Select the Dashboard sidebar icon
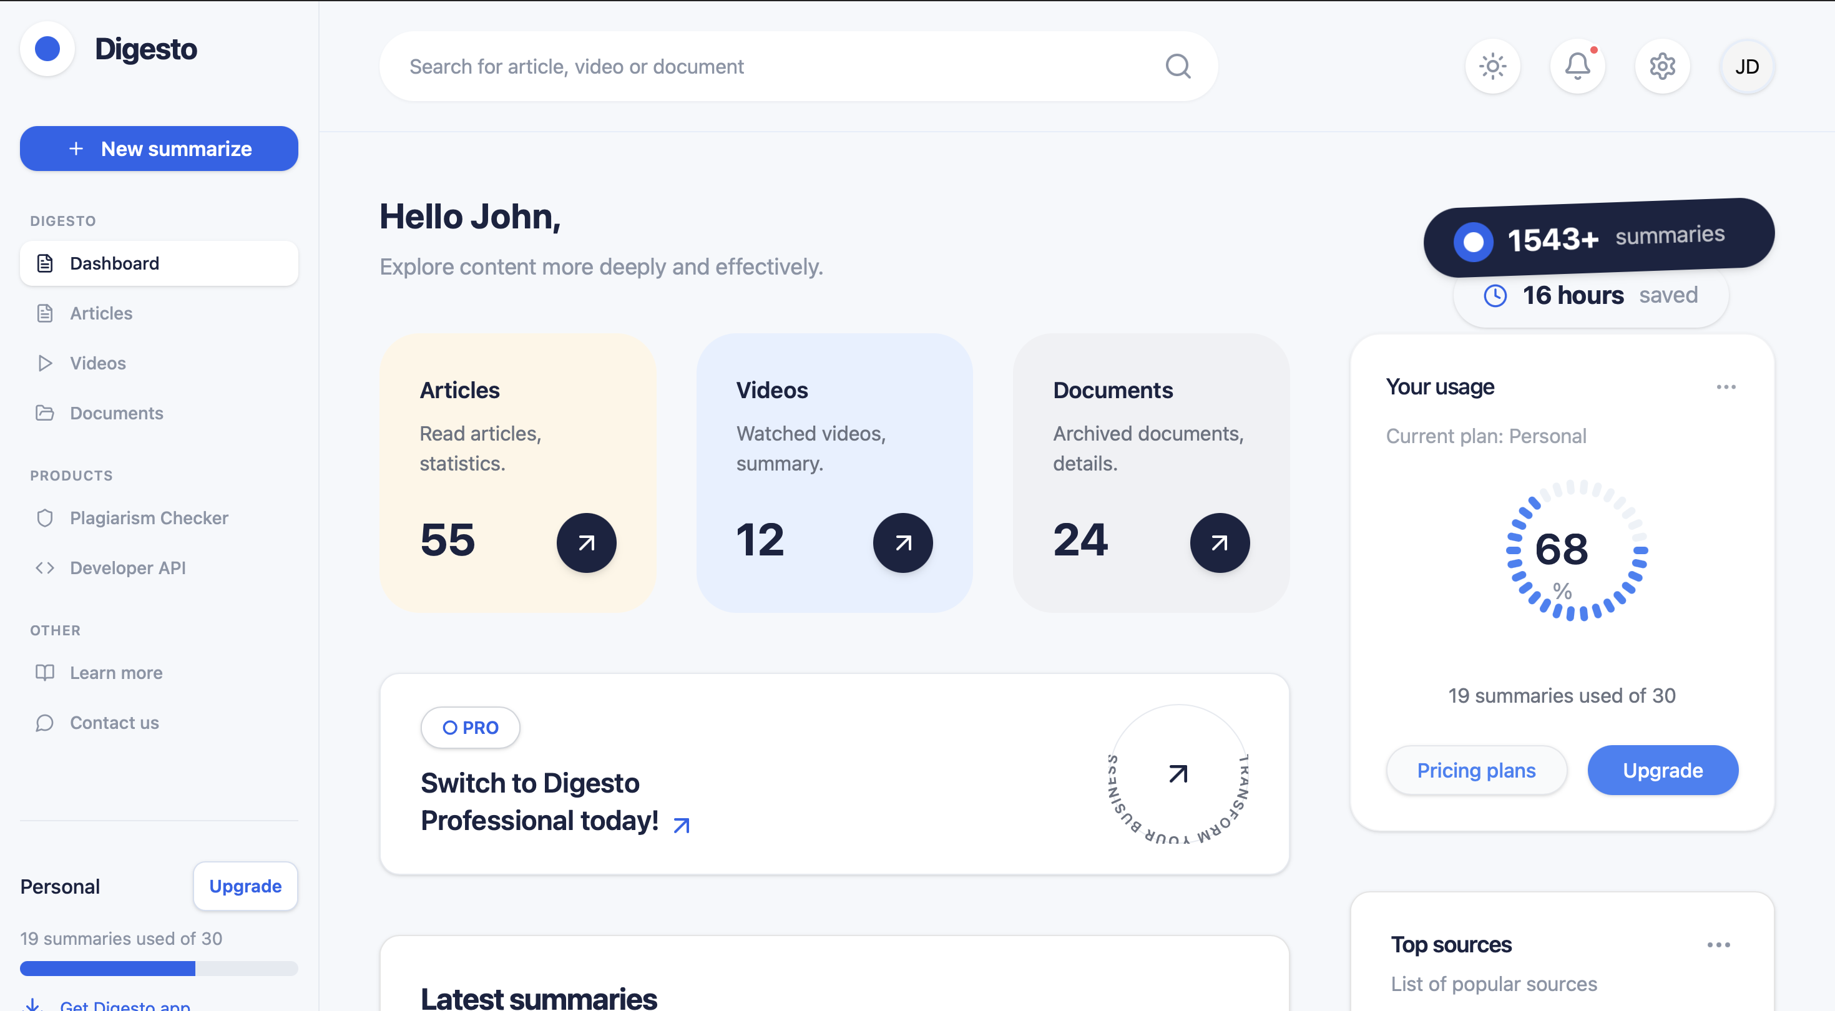The width and height of the screenshot is (1835, 1011). point(45,263)
